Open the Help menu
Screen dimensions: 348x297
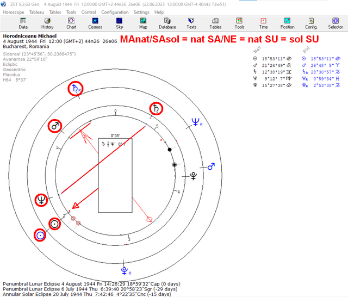pyautogui.click(x=159, y=12)
